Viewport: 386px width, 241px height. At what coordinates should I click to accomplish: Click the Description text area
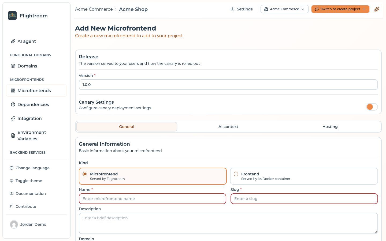point(228,223)
